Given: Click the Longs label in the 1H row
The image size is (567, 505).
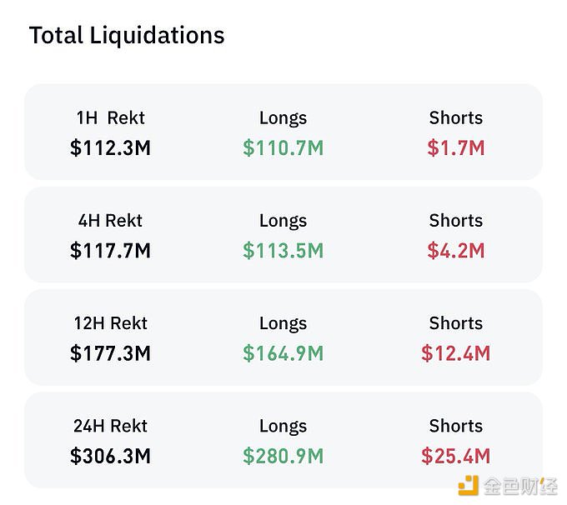Looking at the screenshot, I should tap(283, 118).
